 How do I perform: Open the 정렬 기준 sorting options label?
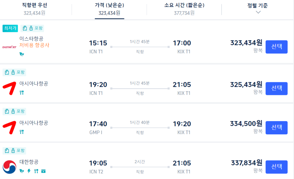(x=257, y=5)
